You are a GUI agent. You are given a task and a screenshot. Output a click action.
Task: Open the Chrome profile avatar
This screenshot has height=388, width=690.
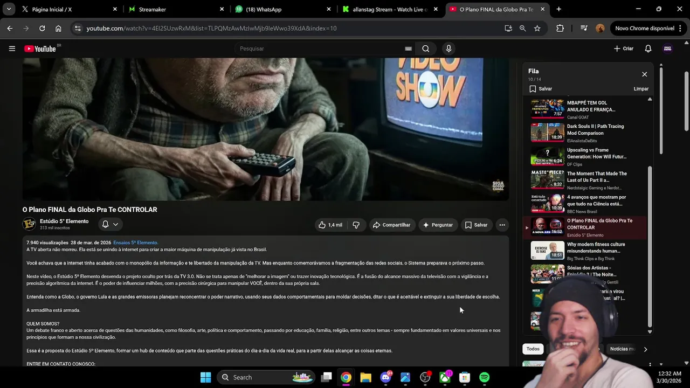pos(600,28)
